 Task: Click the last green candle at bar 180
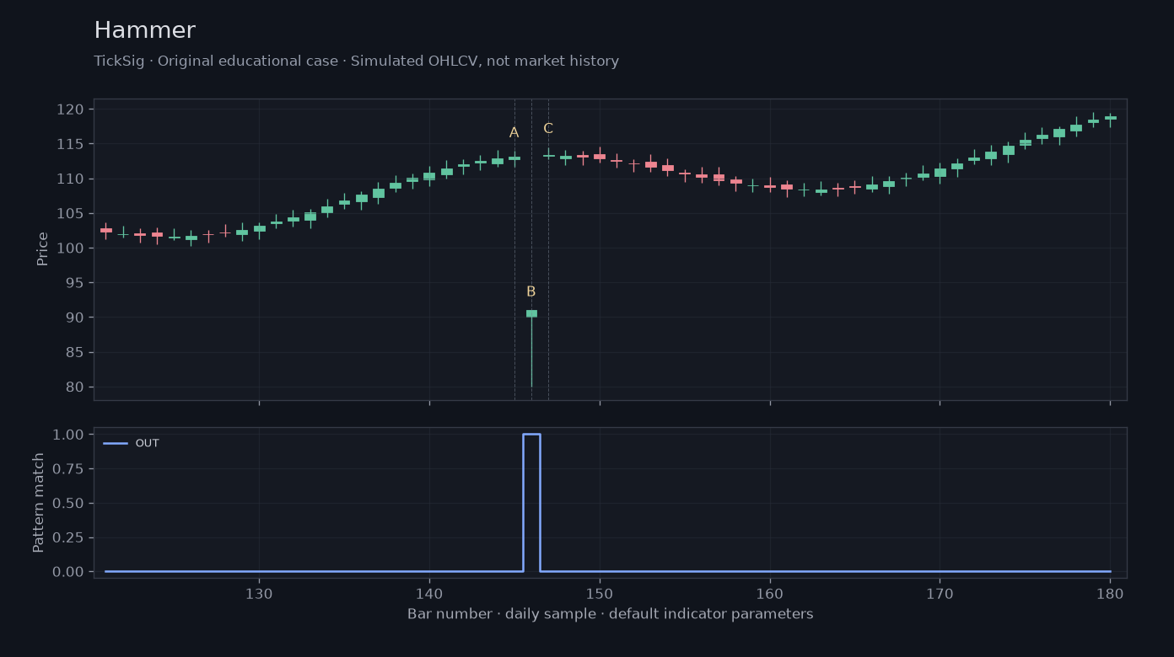[1110, 118]
